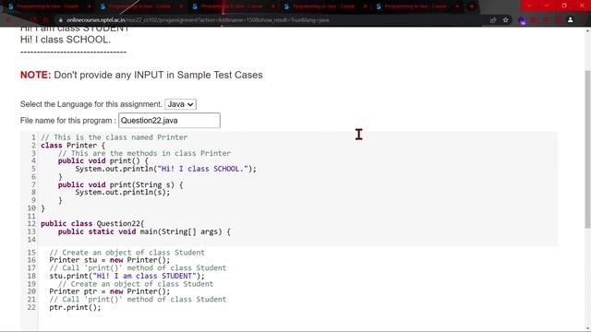Click the scrollbar down arrow
The image size is (591, 332).
587,328
